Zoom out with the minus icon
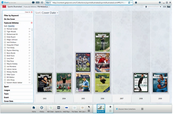This screenshot has height=114, width=173. 144,7
